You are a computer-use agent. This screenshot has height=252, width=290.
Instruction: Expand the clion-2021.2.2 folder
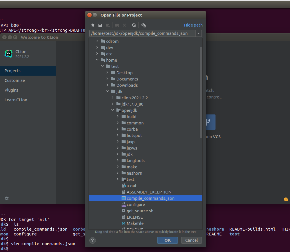(112, 98)
